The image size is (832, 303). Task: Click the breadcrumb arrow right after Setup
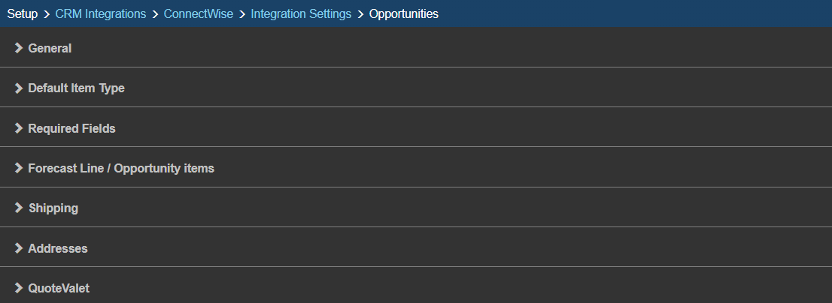pos(47,14)
